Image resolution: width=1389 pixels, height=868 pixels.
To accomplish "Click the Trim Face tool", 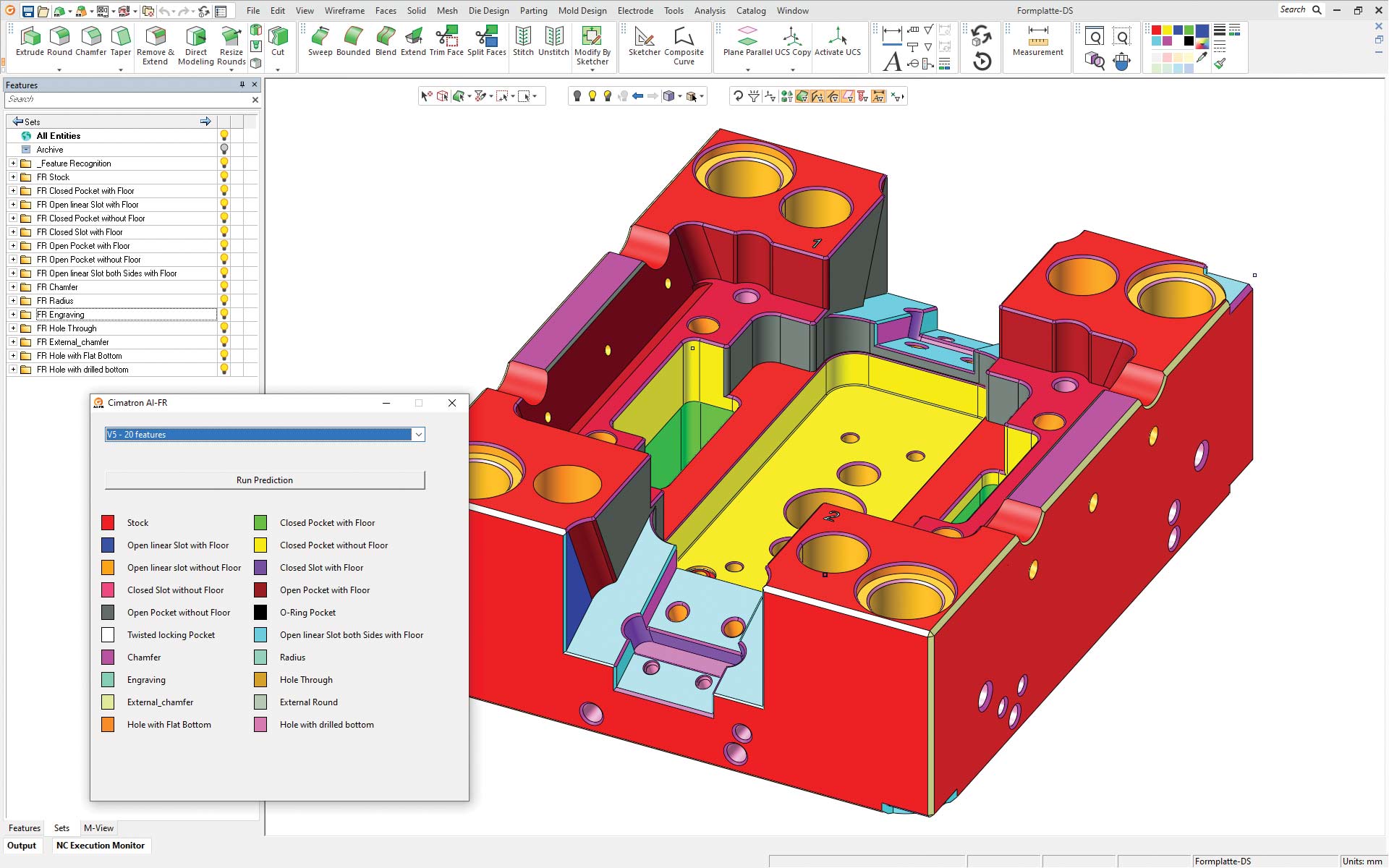I will (x=446, y=41).
